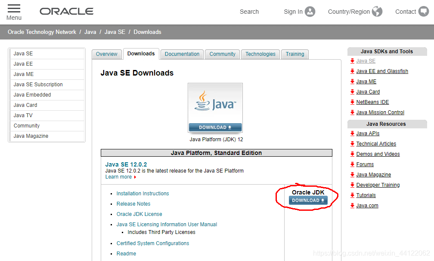Open Oracle Technology Network breadcrumb

point(42,32)
